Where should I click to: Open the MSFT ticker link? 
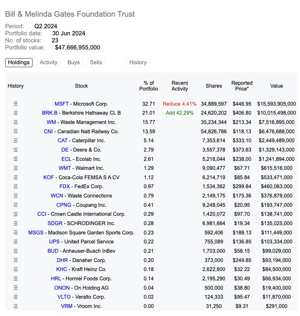(61, 104)
